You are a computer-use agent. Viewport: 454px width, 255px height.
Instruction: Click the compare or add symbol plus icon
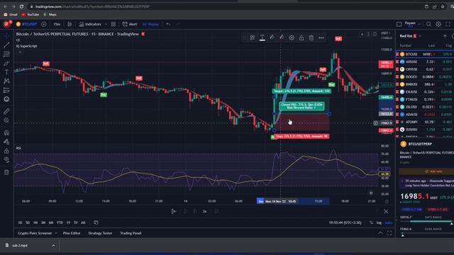click(x=44, y=24)
